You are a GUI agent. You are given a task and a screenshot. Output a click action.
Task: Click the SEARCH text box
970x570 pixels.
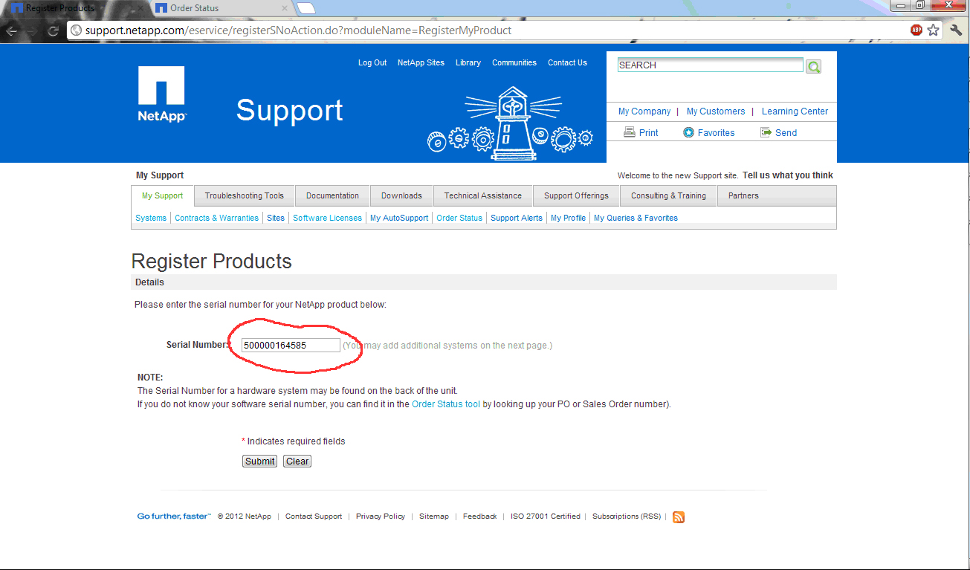click(710, 65)
